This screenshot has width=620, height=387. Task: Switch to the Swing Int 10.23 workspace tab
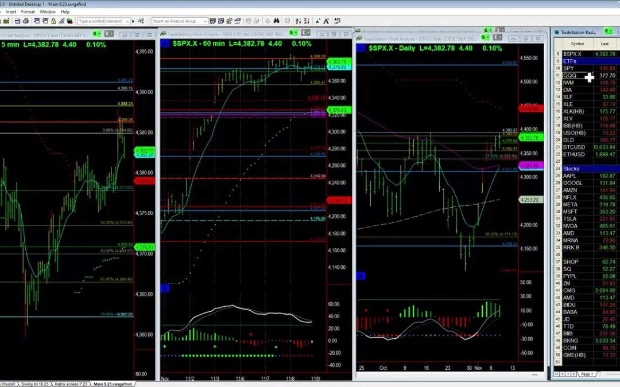click(34, 384)
